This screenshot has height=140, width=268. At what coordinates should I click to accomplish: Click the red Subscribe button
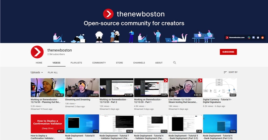coord(228,52)
